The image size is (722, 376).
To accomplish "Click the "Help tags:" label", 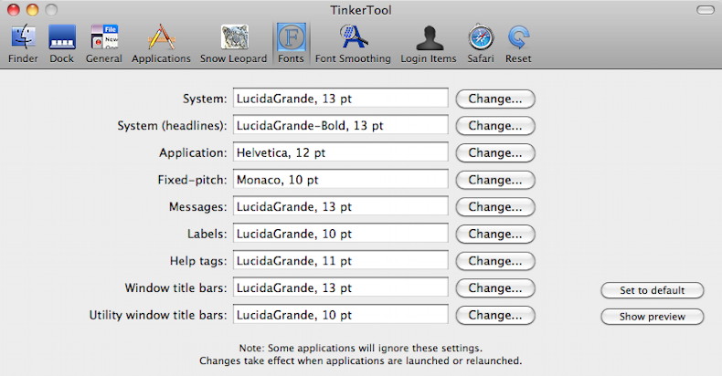I will point(198,261).
